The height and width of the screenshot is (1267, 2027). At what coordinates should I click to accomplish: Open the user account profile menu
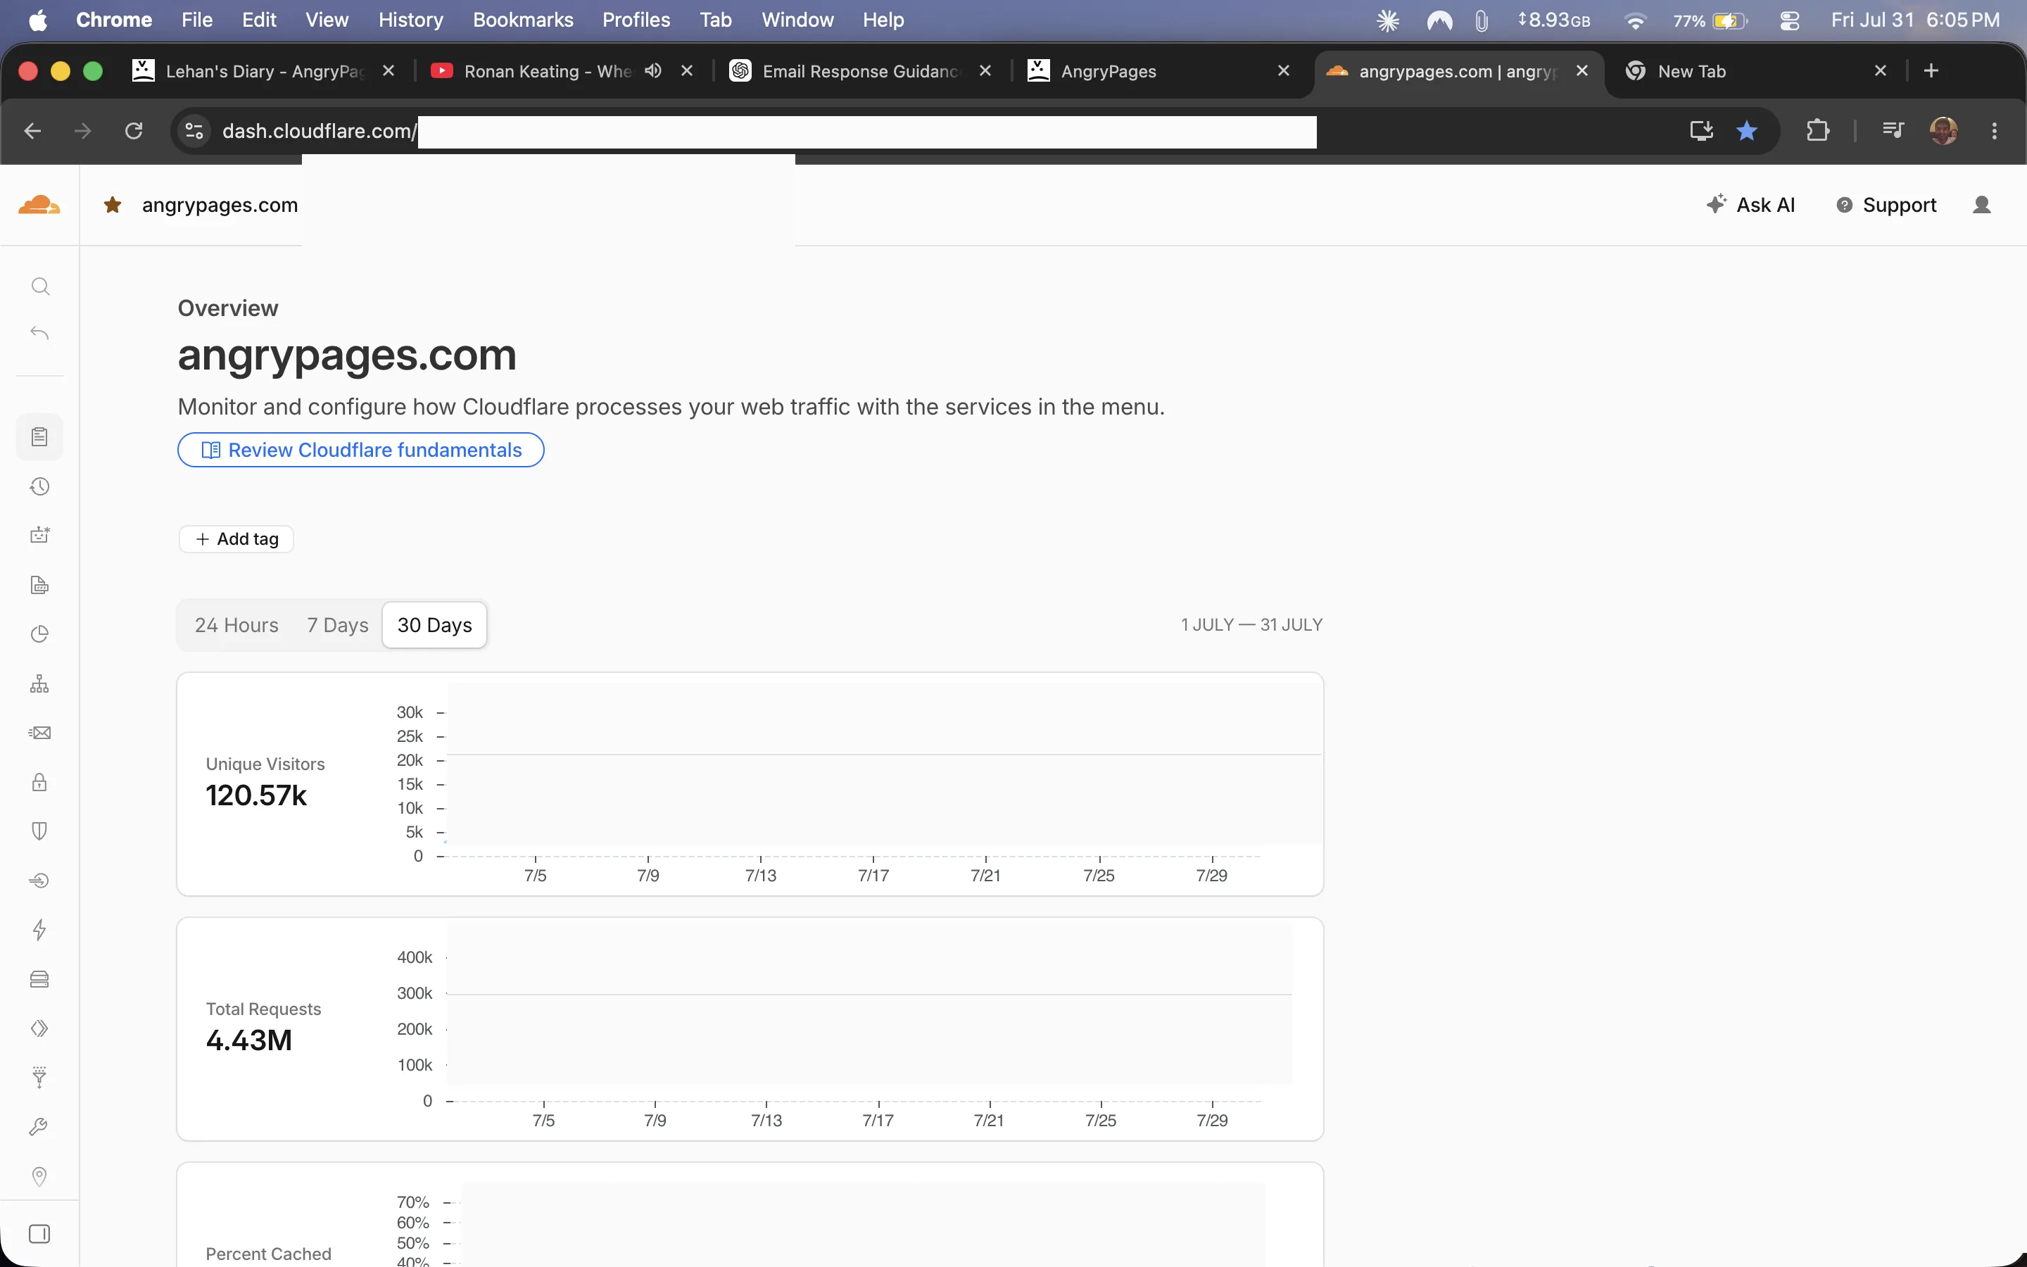click(1981, 204)
